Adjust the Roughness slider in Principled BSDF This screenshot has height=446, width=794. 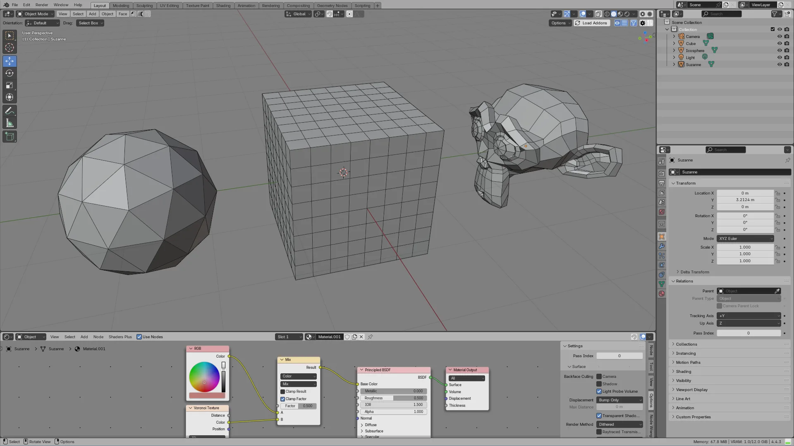(x=393, y=398)
